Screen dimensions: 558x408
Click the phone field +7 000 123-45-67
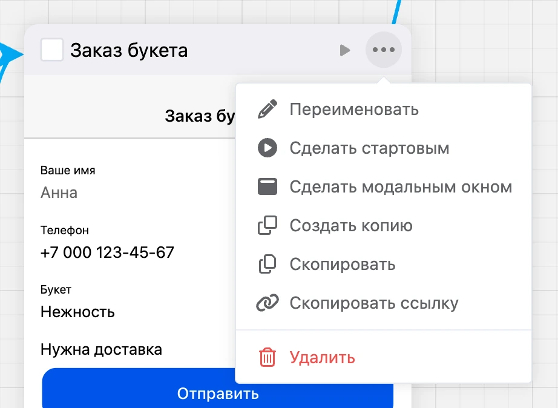107,252
